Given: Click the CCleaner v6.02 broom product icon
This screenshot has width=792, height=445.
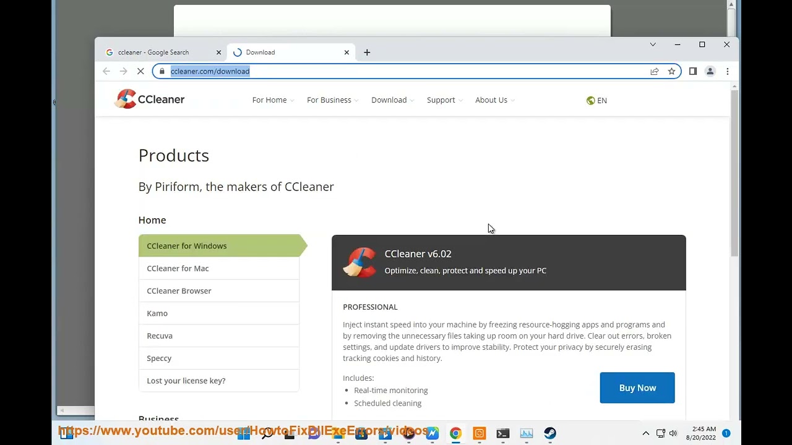Looking at the screenshot, I should [x=359, y=263].
